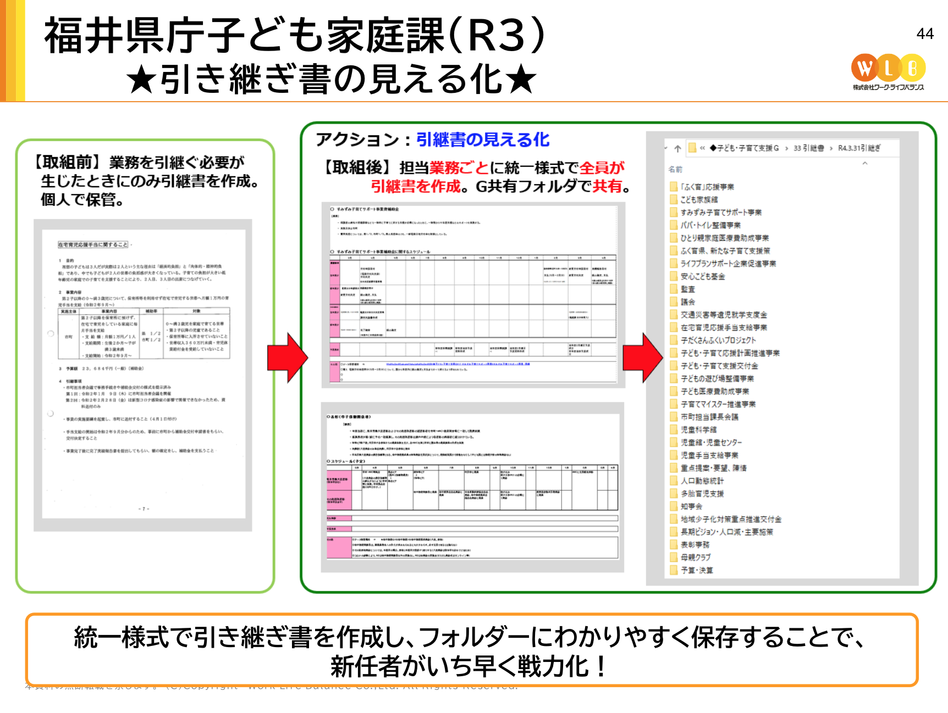Screen dimensions: 948x713
Task: Open the 子育てマイスター推進事業 folder
Action: [x=718, y=404]
